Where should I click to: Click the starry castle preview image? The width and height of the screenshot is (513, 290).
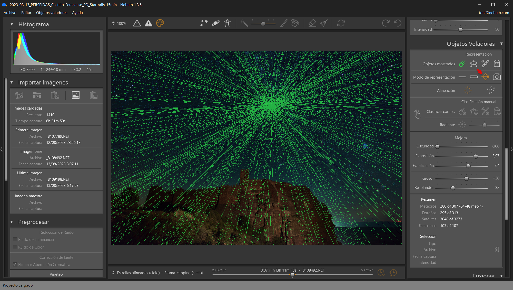[256, 148]
